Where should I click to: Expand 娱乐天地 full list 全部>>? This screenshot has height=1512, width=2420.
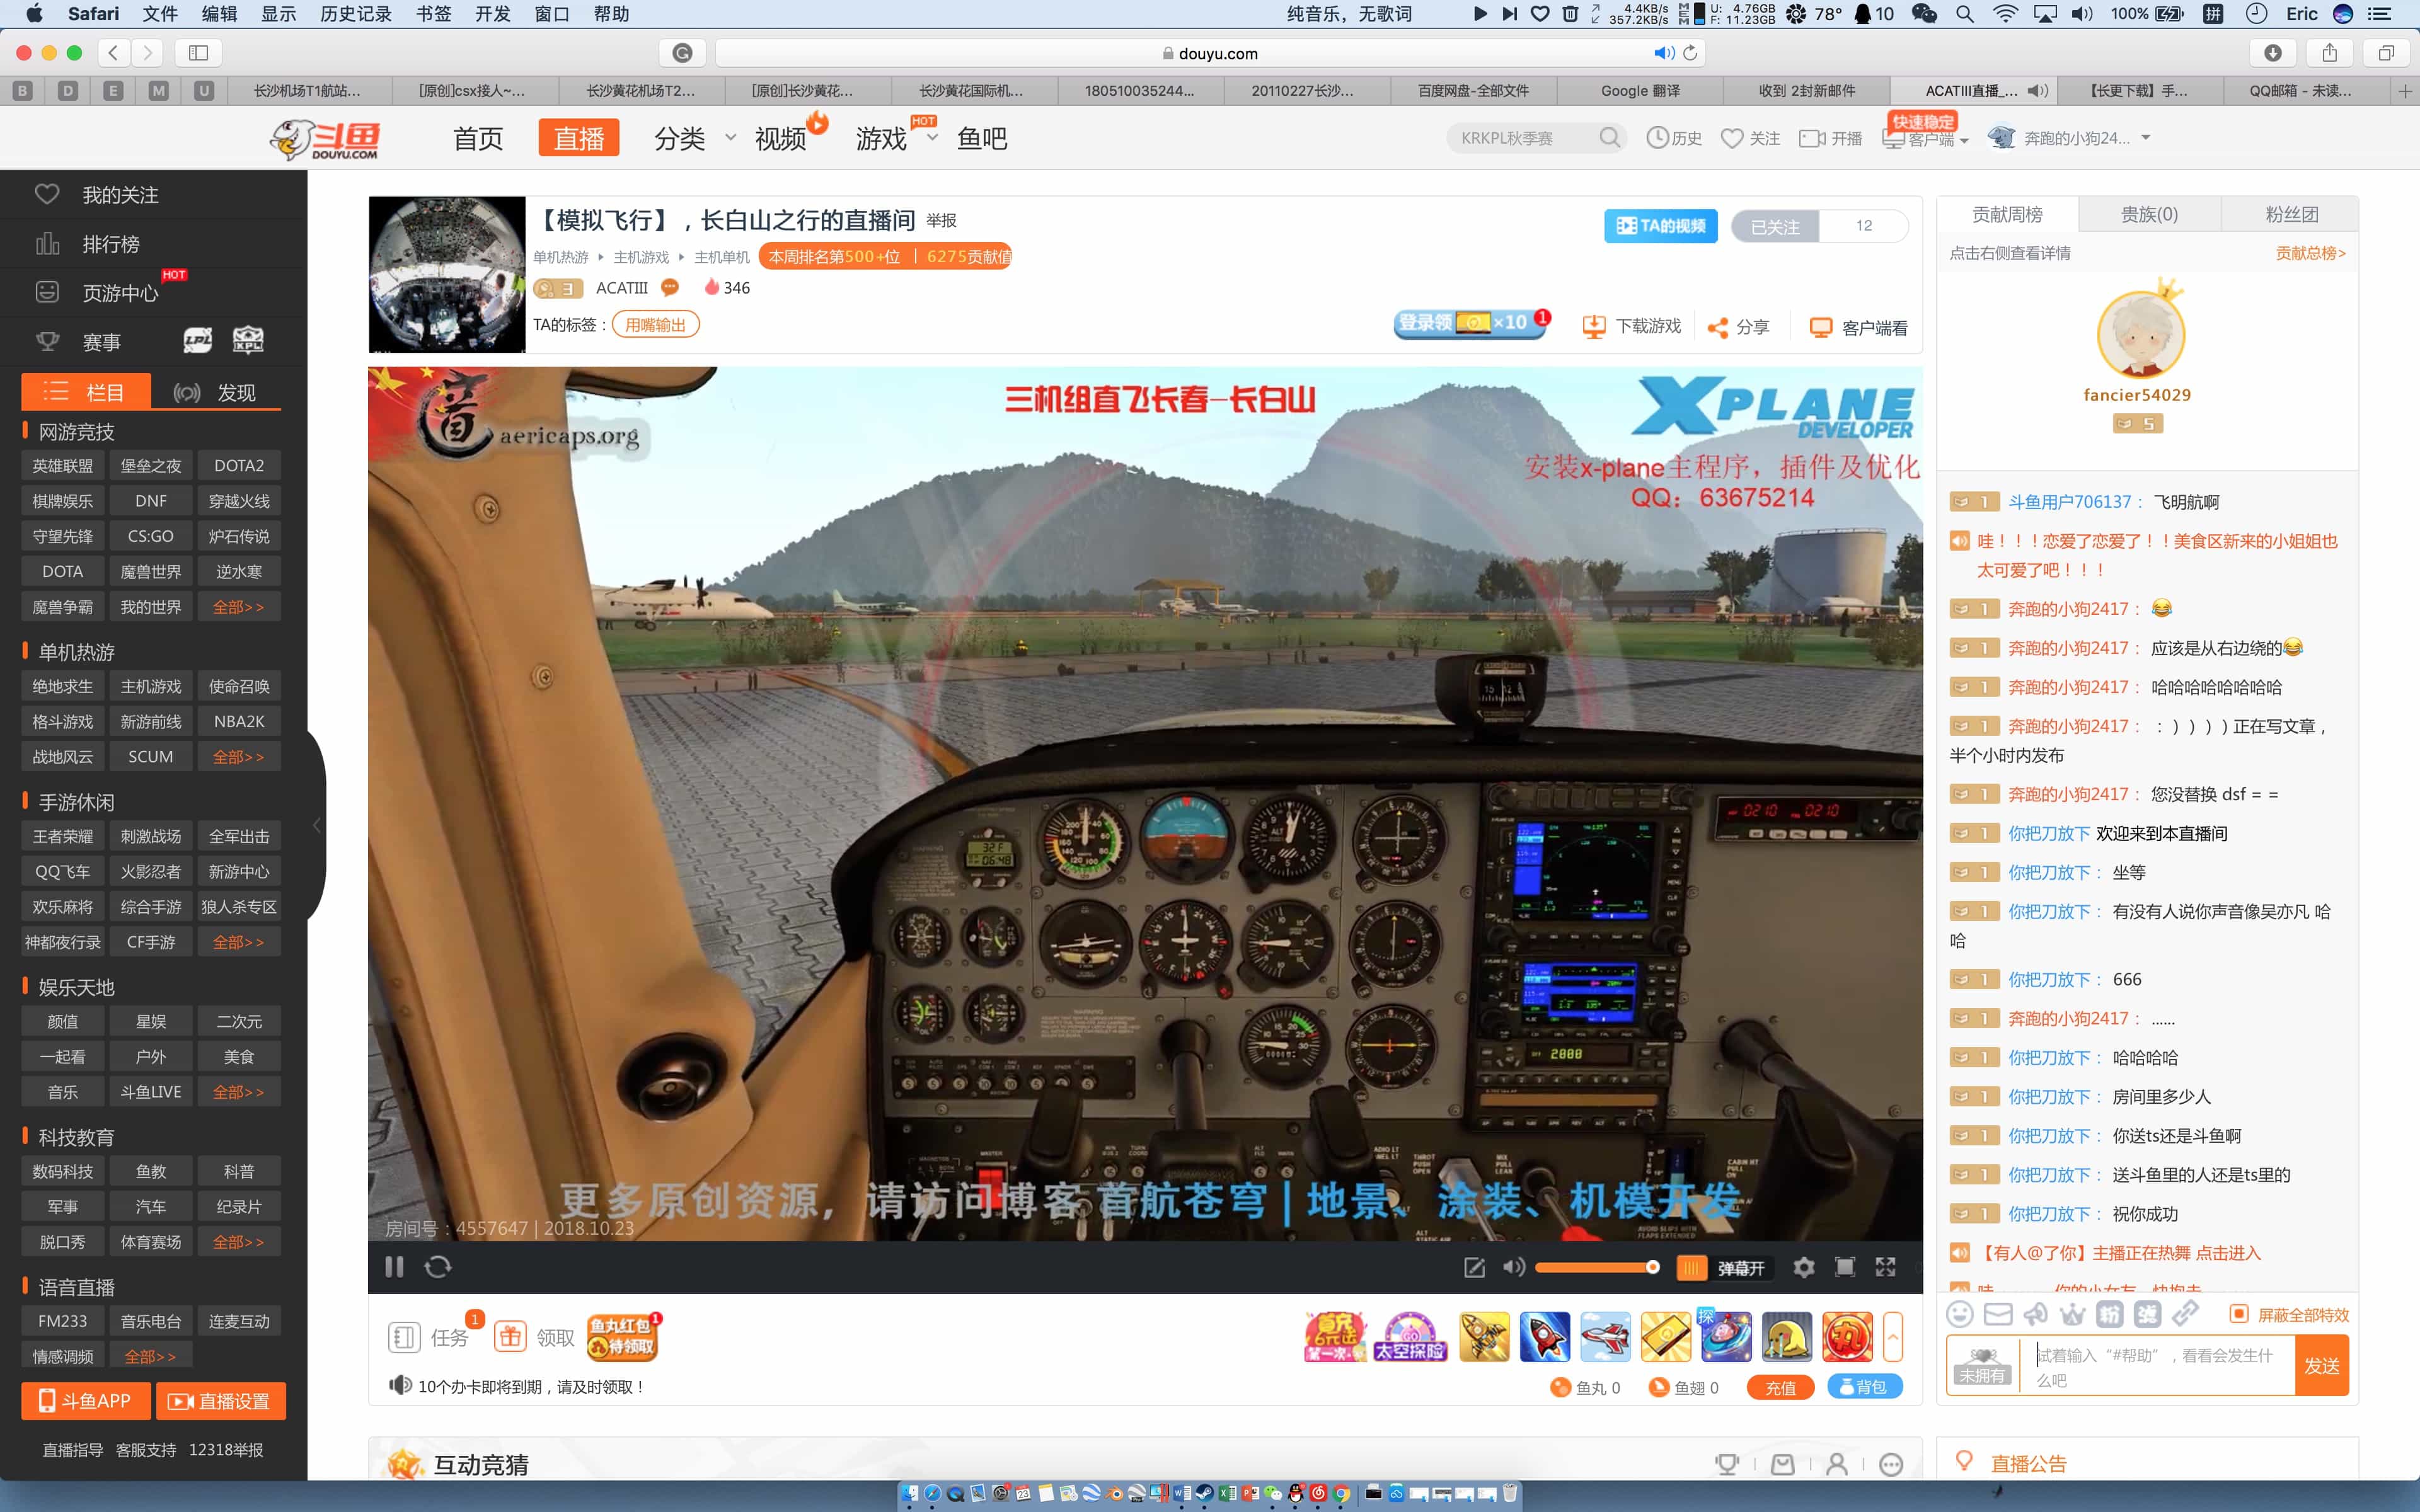coord(239,1092)
